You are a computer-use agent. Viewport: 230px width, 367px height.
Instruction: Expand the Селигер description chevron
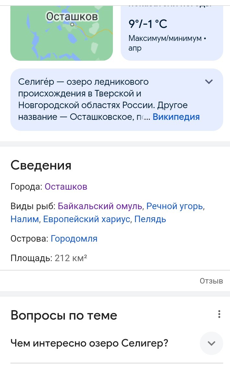point(209,82)
